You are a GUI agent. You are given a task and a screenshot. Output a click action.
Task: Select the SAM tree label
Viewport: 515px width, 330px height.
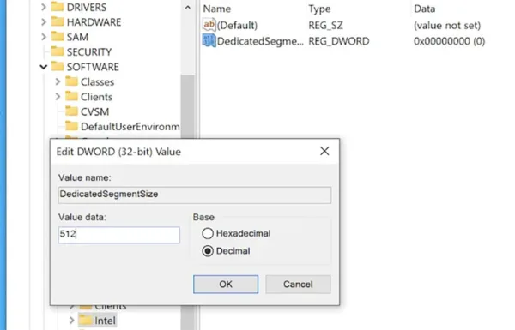[x=77, y=37]
